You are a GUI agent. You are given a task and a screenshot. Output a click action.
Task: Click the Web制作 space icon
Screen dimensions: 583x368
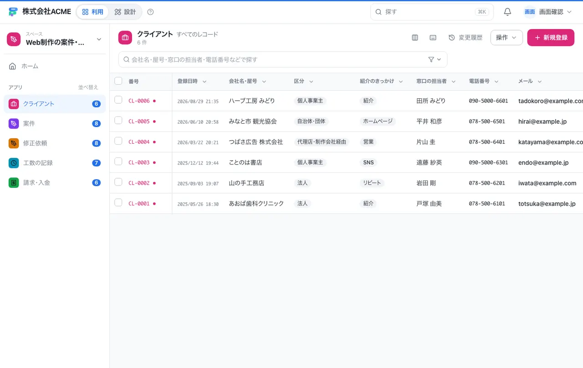click(x=14, y=39)
